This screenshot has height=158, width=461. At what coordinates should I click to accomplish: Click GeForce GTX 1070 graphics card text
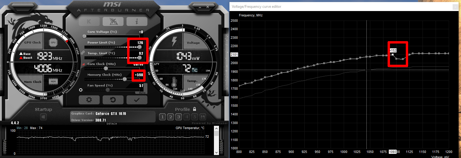point(110,114)
